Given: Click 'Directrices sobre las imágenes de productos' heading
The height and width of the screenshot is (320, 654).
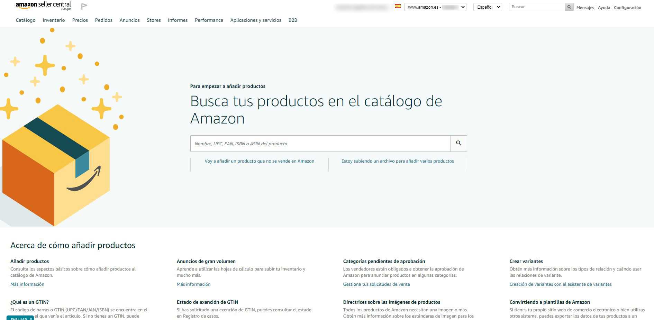Looking at the screenshot, I should pyautogui.click(x=392, y=302).
